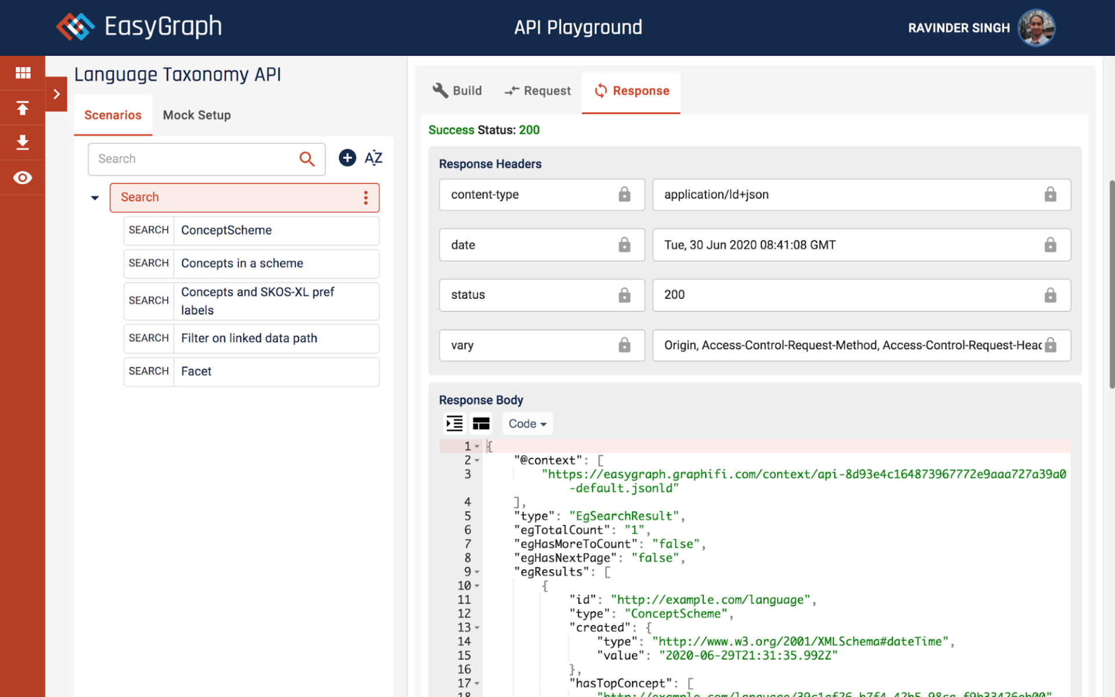Open the three-dot menu on the Search group
This screenshot has height=697, width=1115.
(x=366, y=197)
